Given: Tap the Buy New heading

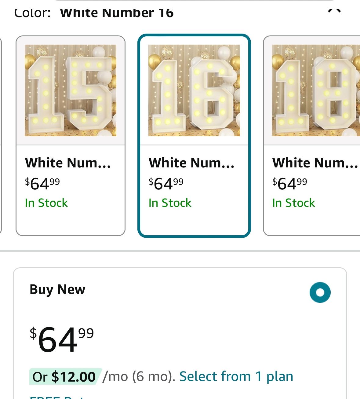Looking at the screenshot, I should pos(57,289).
